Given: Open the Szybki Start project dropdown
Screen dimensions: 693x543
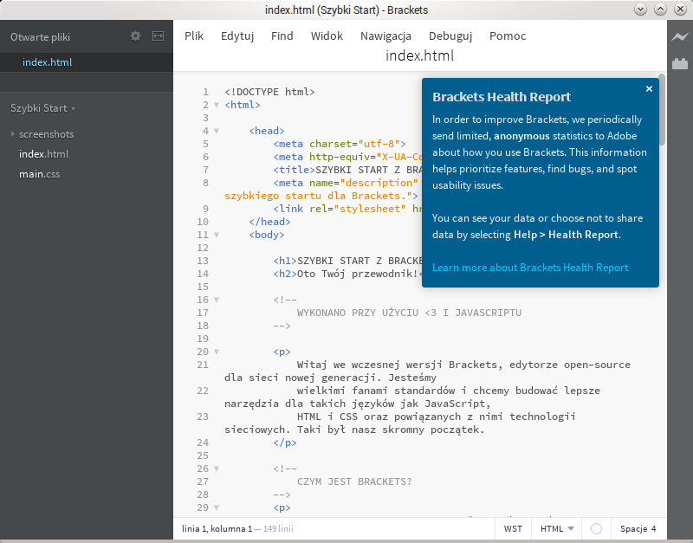Looking at the screenshot, I should click(42, 108).
